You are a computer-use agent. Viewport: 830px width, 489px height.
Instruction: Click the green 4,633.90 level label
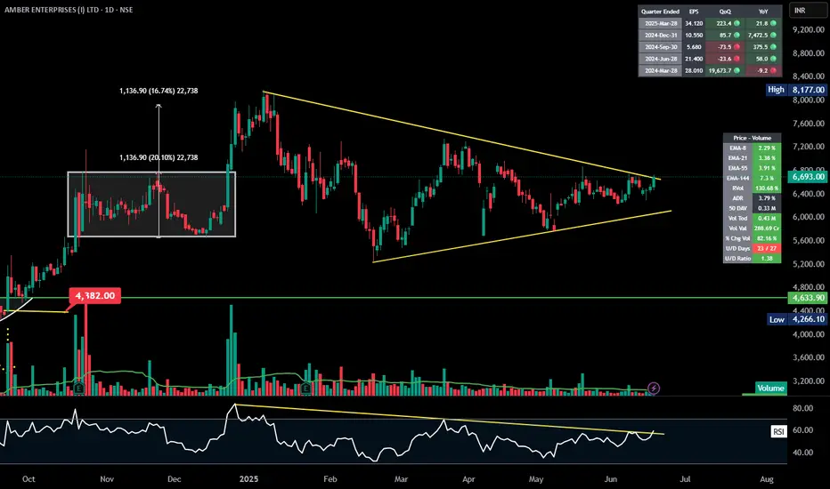[x=808, y=298]
